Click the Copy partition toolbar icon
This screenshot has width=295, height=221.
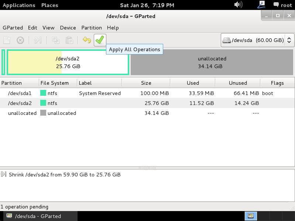pos(56,40)
